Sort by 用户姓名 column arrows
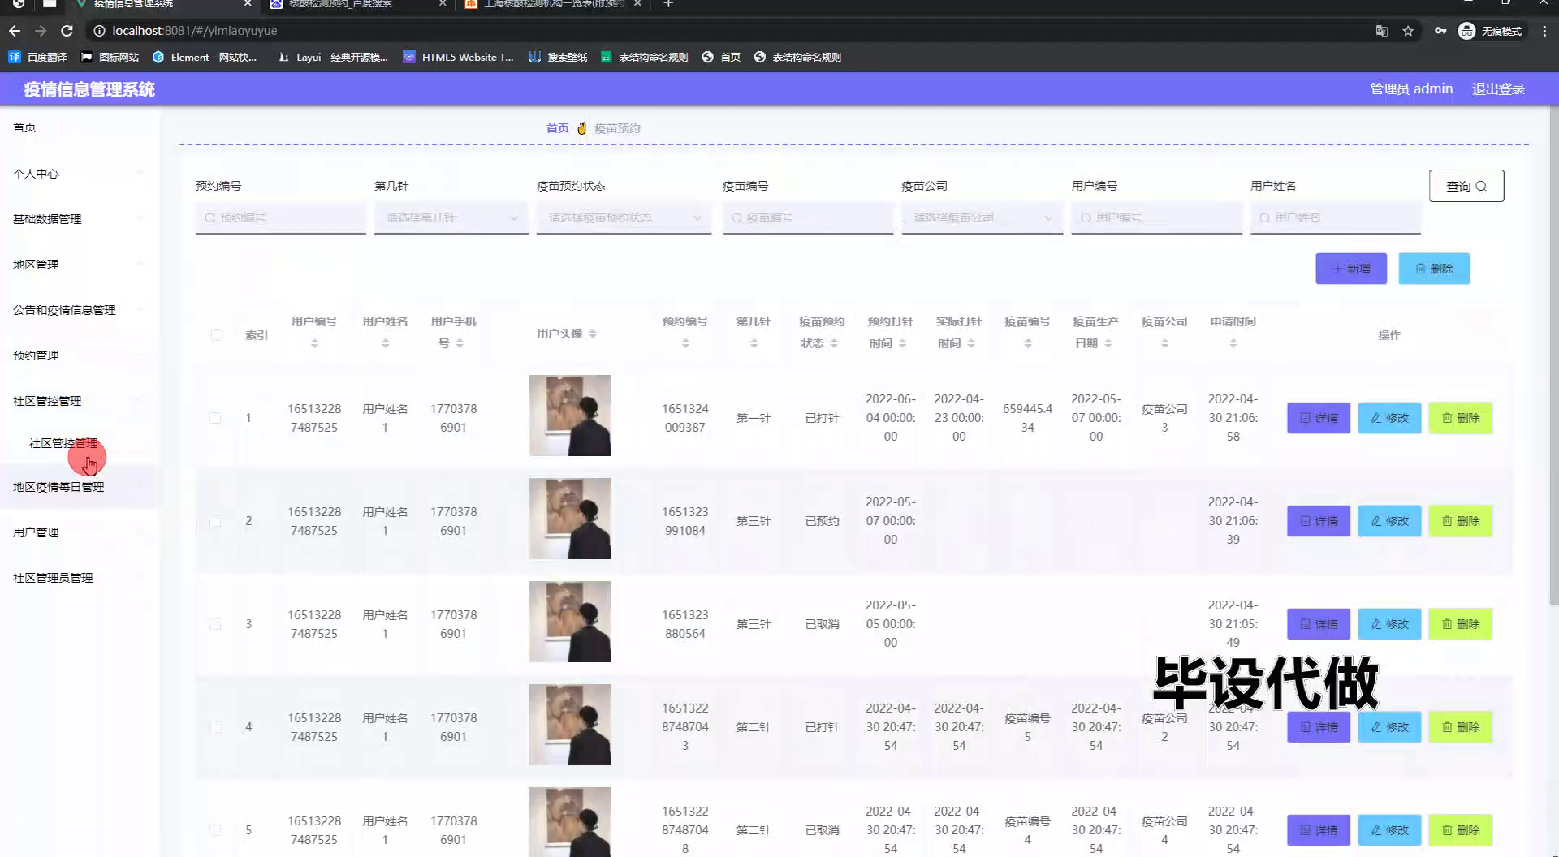Screen dimensions: 1559x857 [x=386, y=343]
